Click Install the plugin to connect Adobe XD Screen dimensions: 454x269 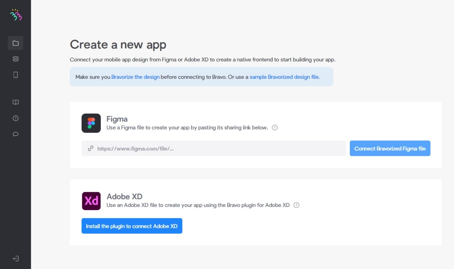tap(132, 226)
